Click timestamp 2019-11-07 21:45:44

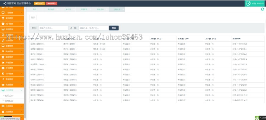coord(240,49)
